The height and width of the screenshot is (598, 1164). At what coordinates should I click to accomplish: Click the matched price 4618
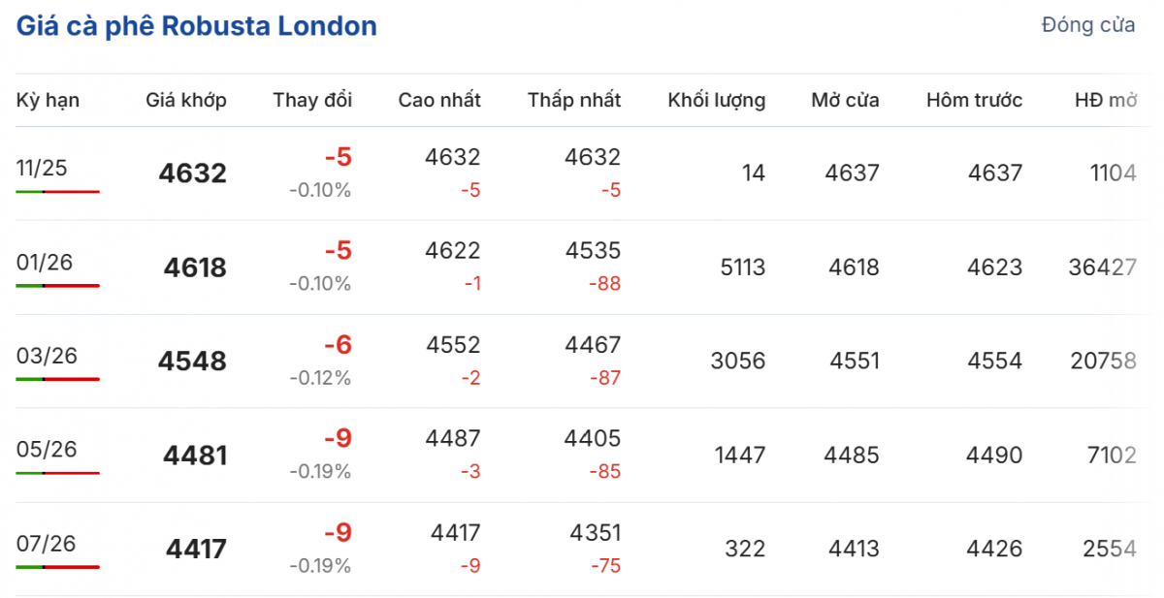click(194, 268)
